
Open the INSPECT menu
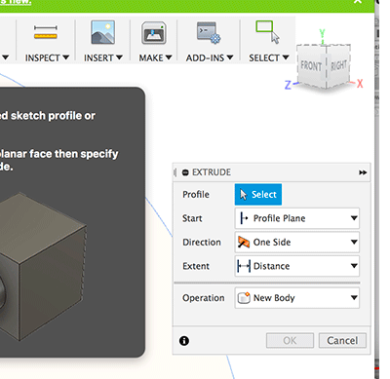click(47, 57)
